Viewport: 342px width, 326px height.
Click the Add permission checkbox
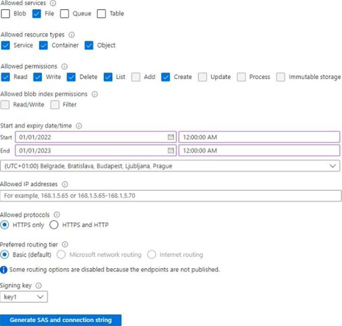pyautogui.click(x=136, y=77)
